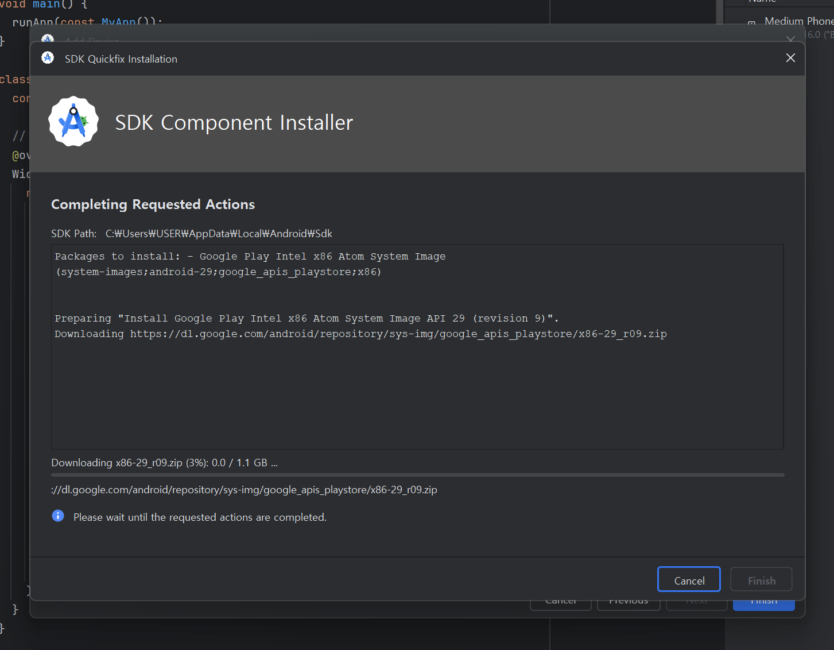The image size is (834, 650).
Task: Click the 'SDK Path:' label
Action: (x=73, y=234)
